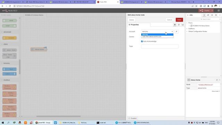Open the Windows Start menu
This screenshot has width=222, height=125.
tap(3, 123)
